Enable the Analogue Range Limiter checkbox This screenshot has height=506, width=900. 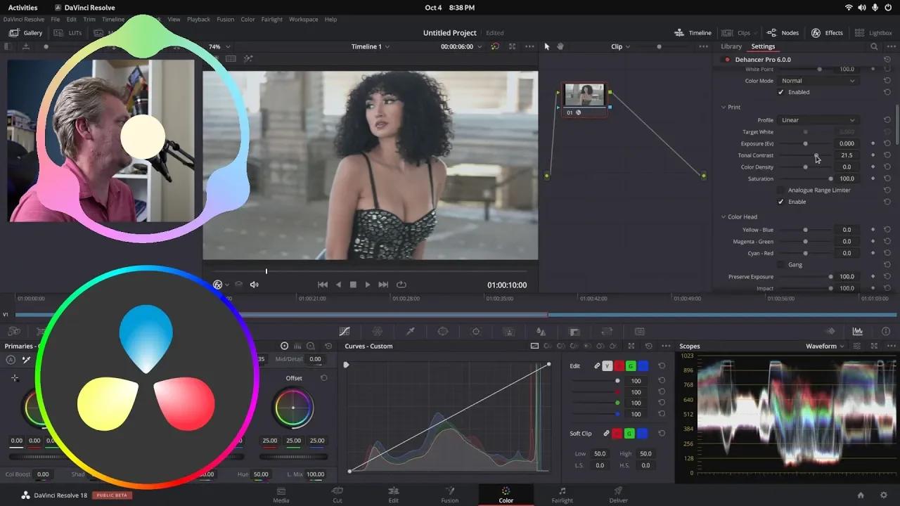(780, 190)
